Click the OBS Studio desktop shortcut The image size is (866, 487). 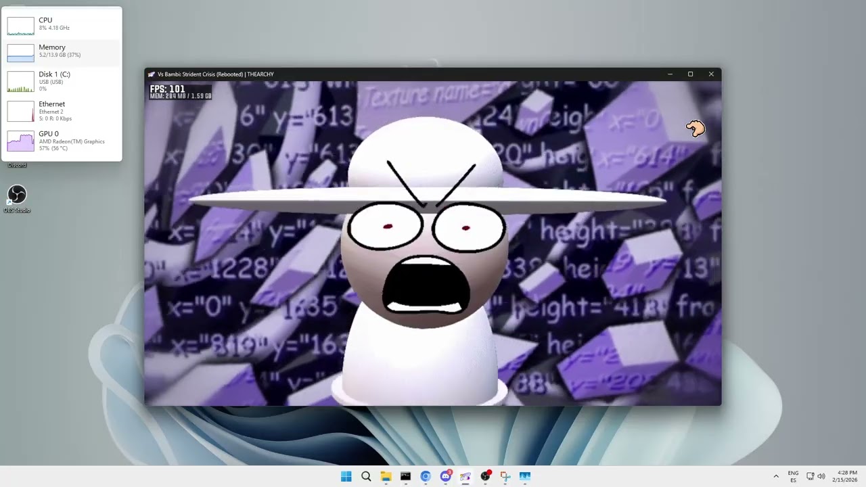pos(17,199)
